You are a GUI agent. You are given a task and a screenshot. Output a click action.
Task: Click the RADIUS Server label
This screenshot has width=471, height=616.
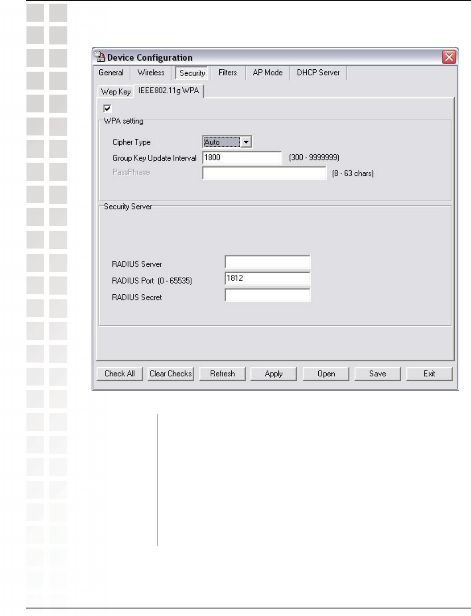tap(137, 264)
